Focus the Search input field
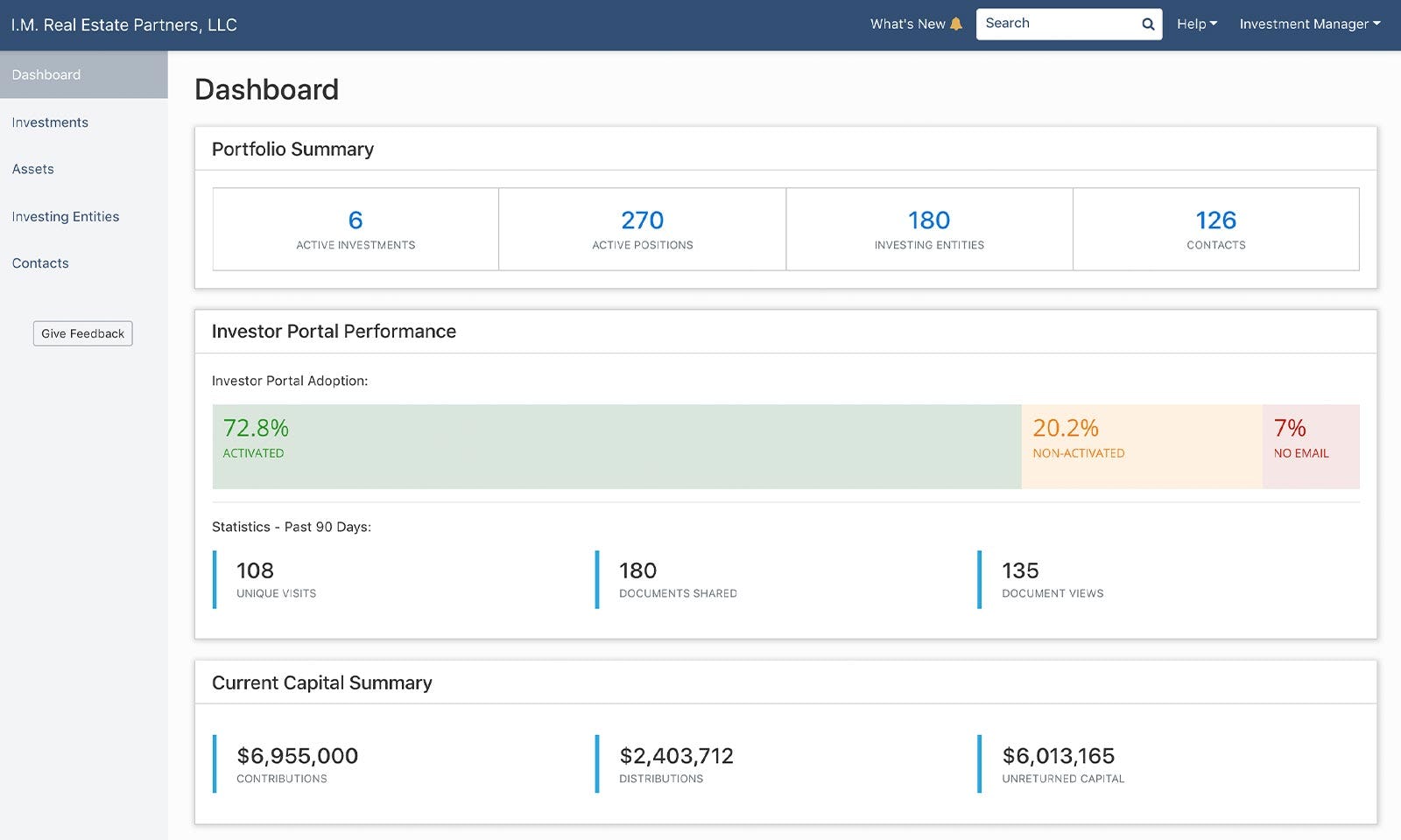This screenshot has width=1401, height=840. coord(1069,24)
